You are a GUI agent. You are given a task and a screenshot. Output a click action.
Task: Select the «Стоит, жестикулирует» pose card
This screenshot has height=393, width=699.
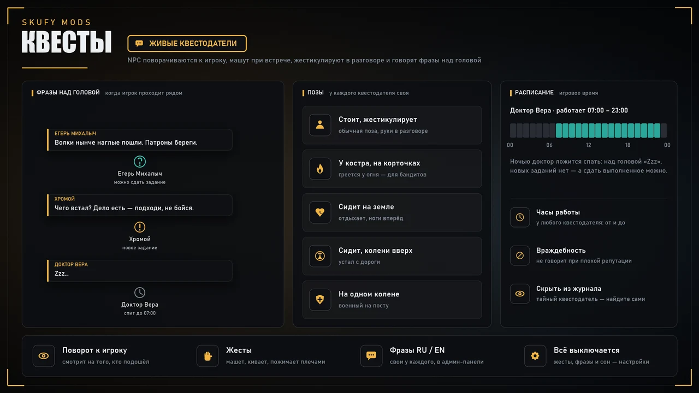392,125
